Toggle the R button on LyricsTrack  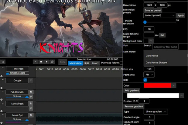coord(31,103)
